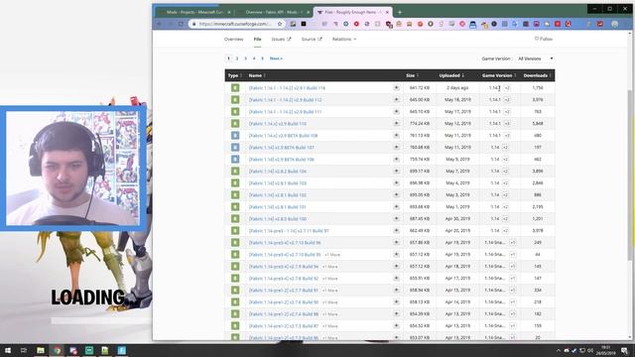635x357 pixels.
Task: Download the BETA Build 108 file
Action: click(396, 135)
